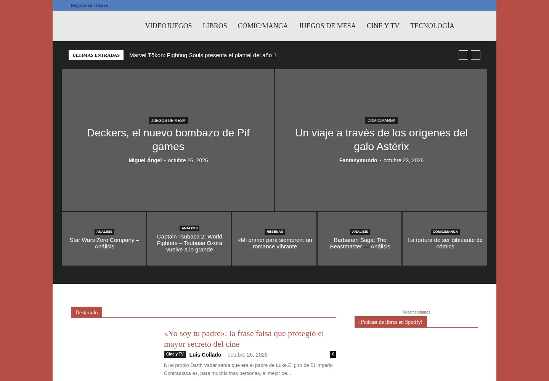
Task: Click the Recomendamos label
Action: (x=416, y=312)
